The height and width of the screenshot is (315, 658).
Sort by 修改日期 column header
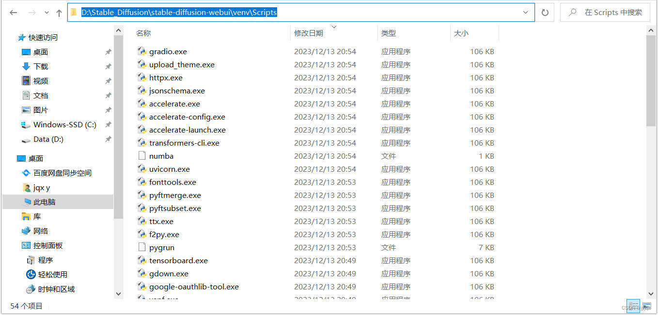click(309, 33)
